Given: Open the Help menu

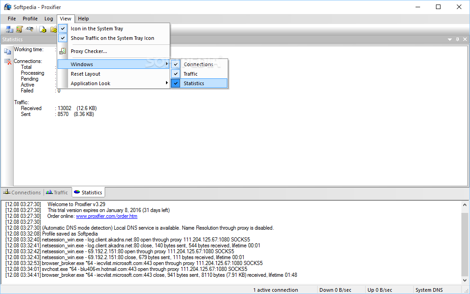Looking at the screenshot, I should point(83,19).
